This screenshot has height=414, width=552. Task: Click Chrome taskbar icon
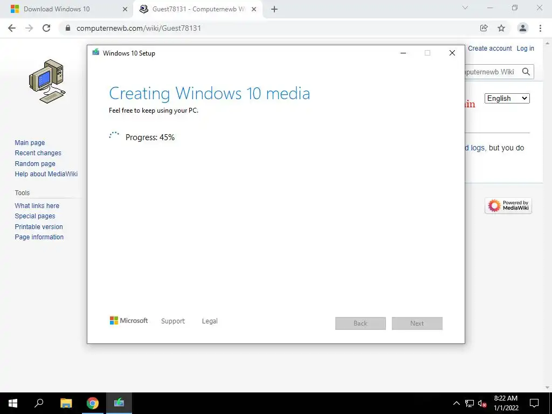[x=93, y=403]
